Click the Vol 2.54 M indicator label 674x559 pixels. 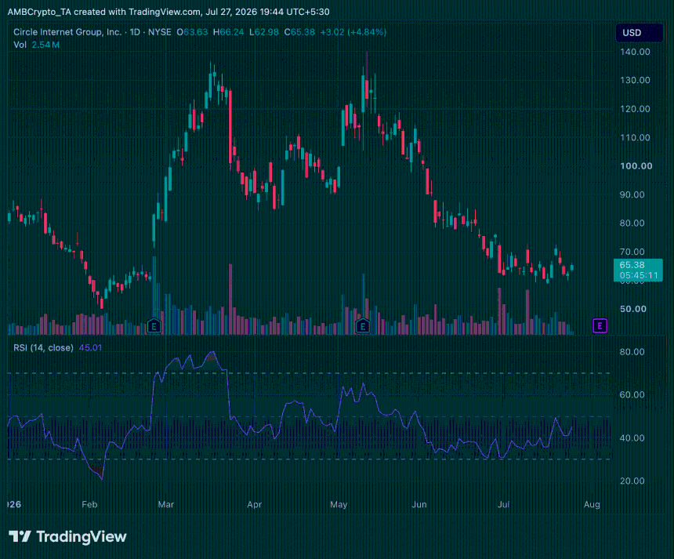(36, 45)
